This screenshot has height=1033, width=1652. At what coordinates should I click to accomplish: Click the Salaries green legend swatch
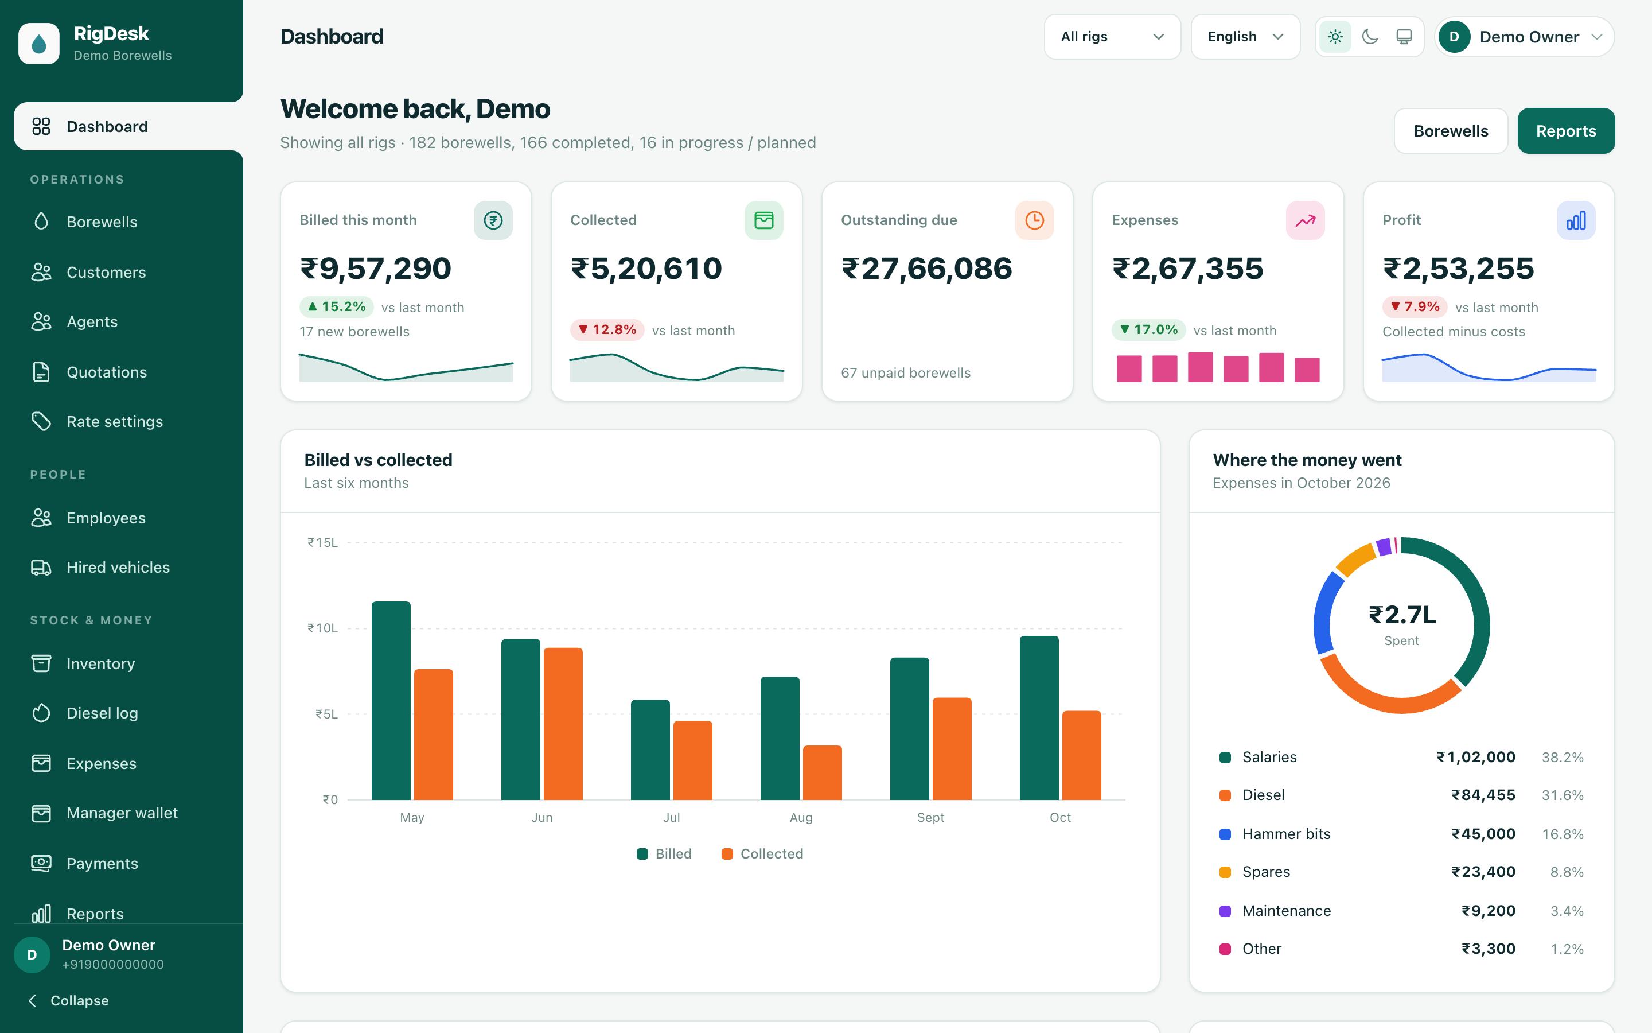coord(1225,757)
